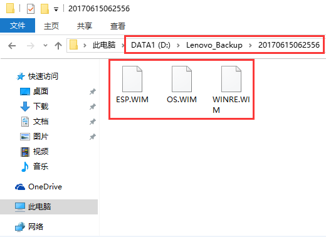
Task: Open the Customize Quick Access Toolbar dropdown
Action: (x=56, y=9)
